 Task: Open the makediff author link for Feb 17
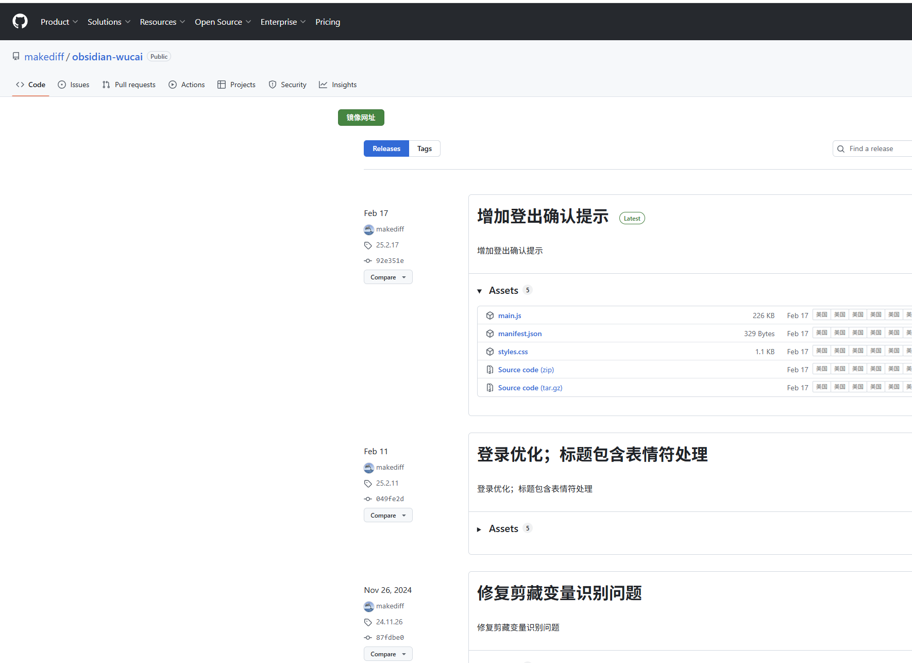click(x=390, y=229)
